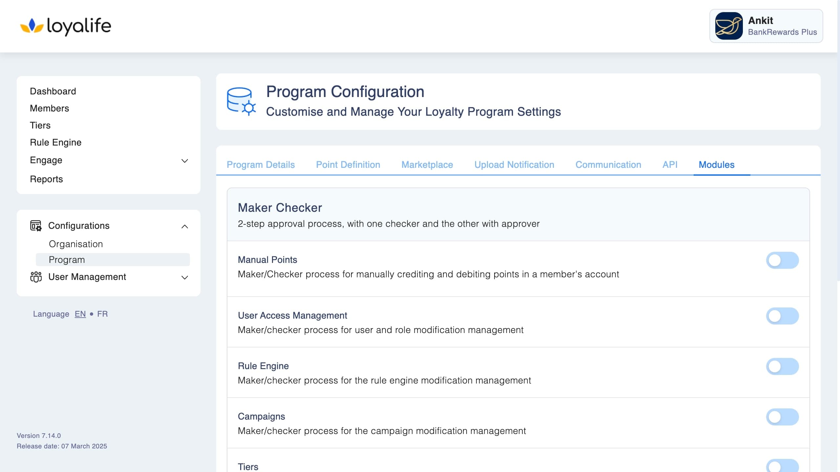Click the 'Campaigns' row title
The height and width of the screenshot is (472, 840).
[x=261, y=416]
